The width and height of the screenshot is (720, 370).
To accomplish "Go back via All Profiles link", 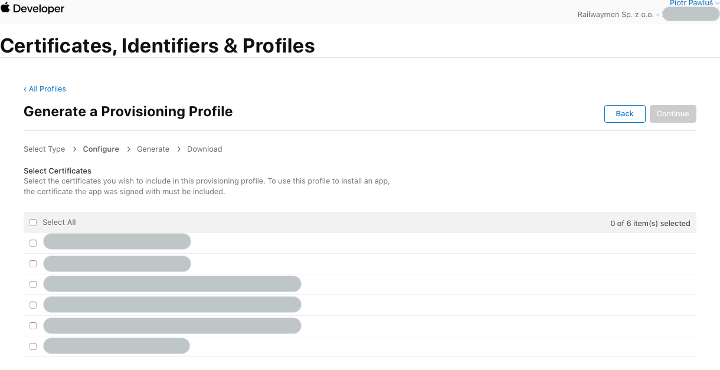I will 45,89.
